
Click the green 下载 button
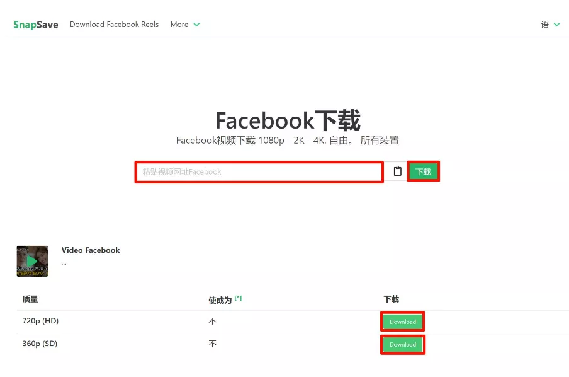[x=423, y=171]
